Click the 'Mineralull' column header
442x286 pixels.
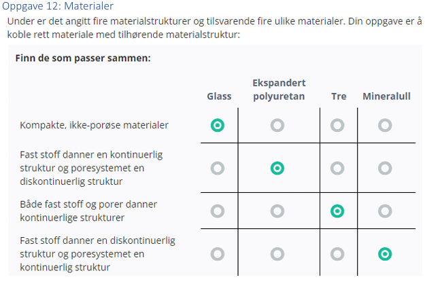(386, 96)
